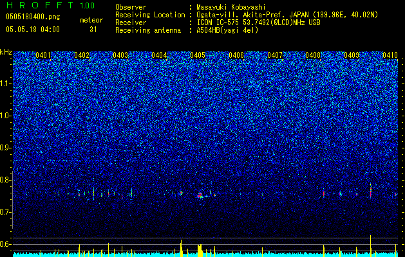The width and height of the screenshot is (405, 257).
Task: Click the kHz axis label
Action: [6, 52]
